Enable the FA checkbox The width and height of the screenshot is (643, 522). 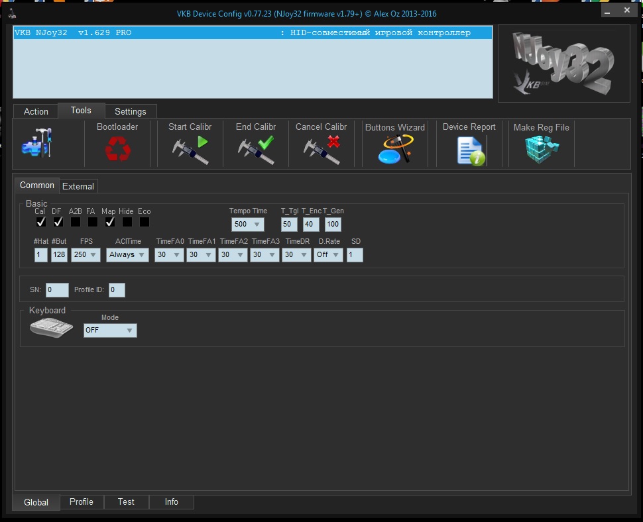point(93,222)
